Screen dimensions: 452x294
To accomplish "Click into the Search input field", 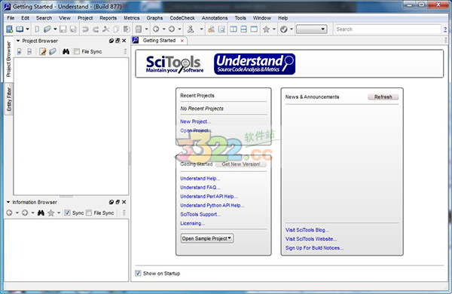I will (388, 29).
